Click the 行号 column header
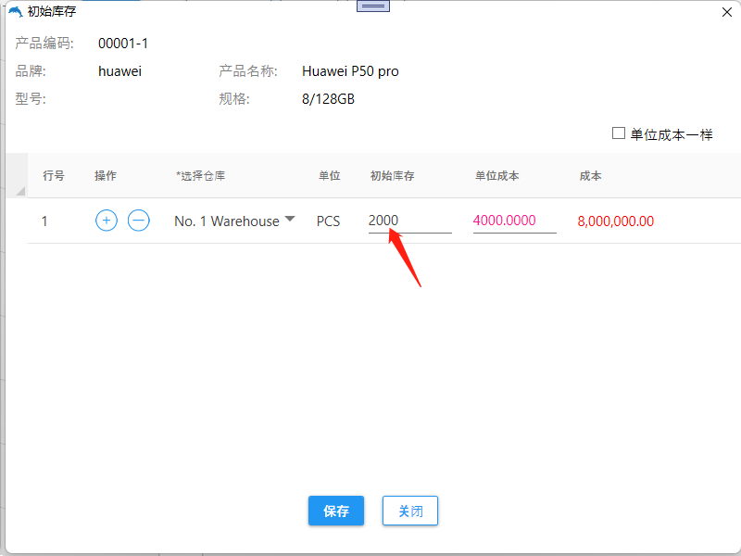Screen dimensions: 741x556 pos(54,176)
